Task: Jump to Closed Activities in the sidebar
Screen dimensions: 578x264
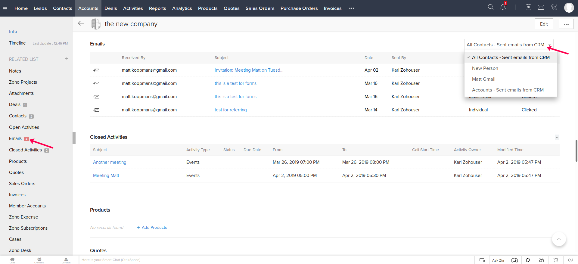Action: tap(25, 150)
